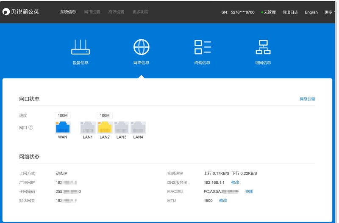Click the 云管理 link

click(268, 12)
